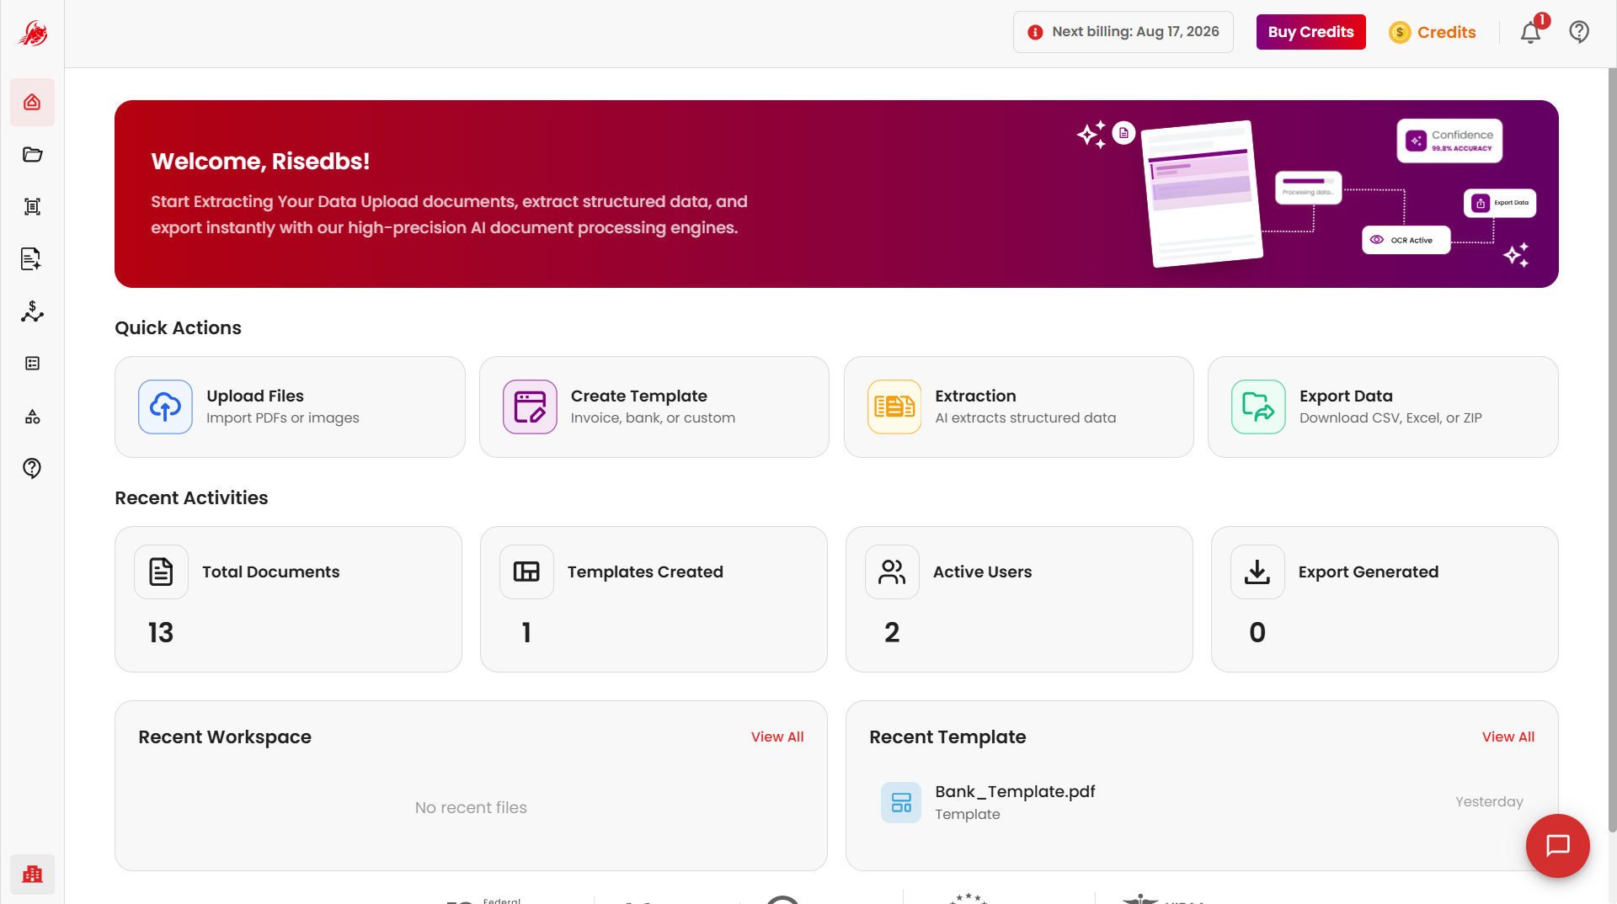This screenshot has height=904, width=1617.
Task: Click the Quick Actions heading
Action: [178, 327]
